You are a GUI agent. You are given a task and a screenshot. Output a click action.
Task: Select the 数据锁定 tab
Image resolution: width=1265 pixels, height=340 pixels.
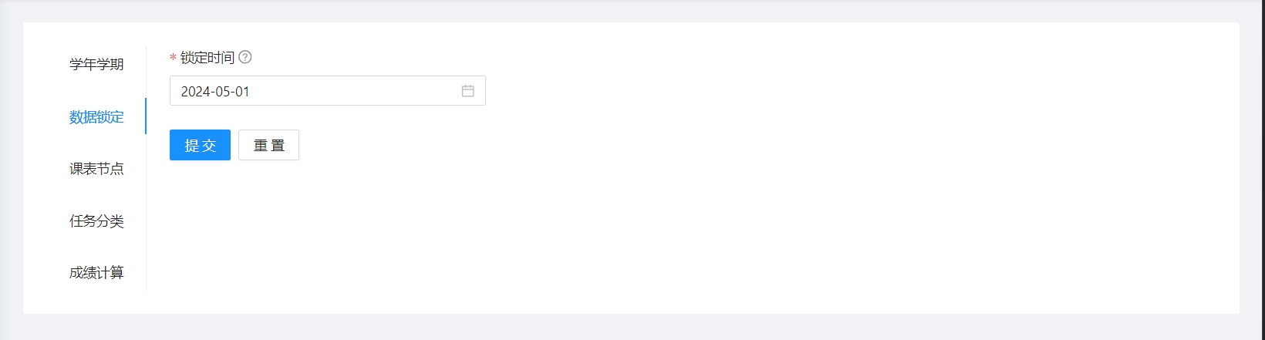96,116
